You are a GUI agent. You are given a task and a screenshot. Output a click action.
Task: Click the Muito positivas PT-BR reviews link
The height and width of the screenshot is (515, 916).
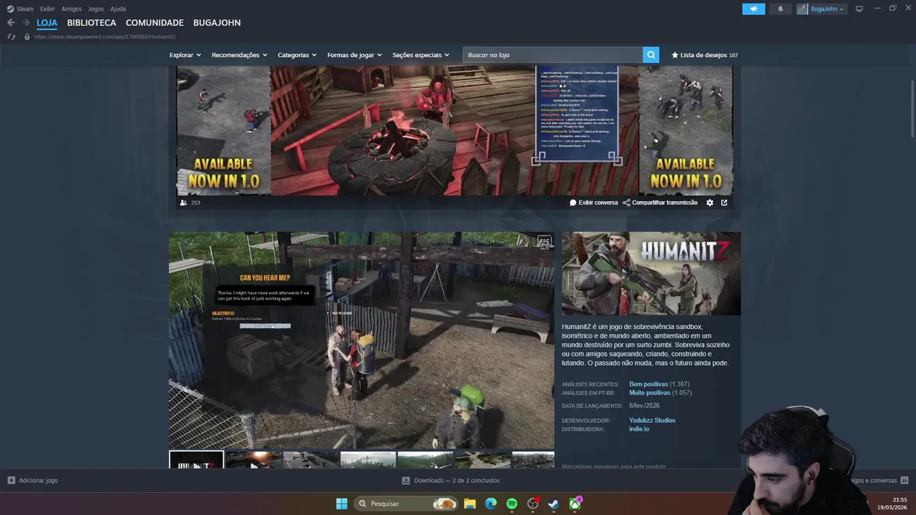click(650, 393)
